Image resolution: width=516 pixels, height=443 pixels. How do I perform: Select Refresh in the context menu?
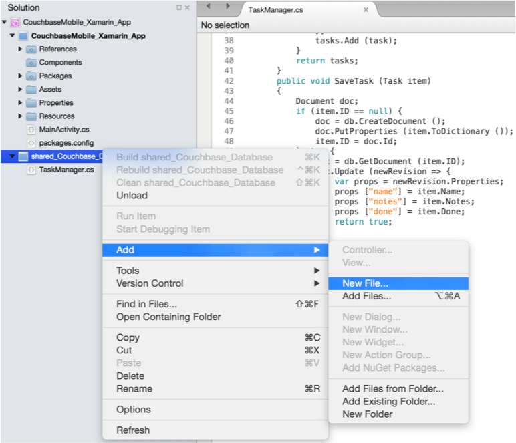[215, 430]
